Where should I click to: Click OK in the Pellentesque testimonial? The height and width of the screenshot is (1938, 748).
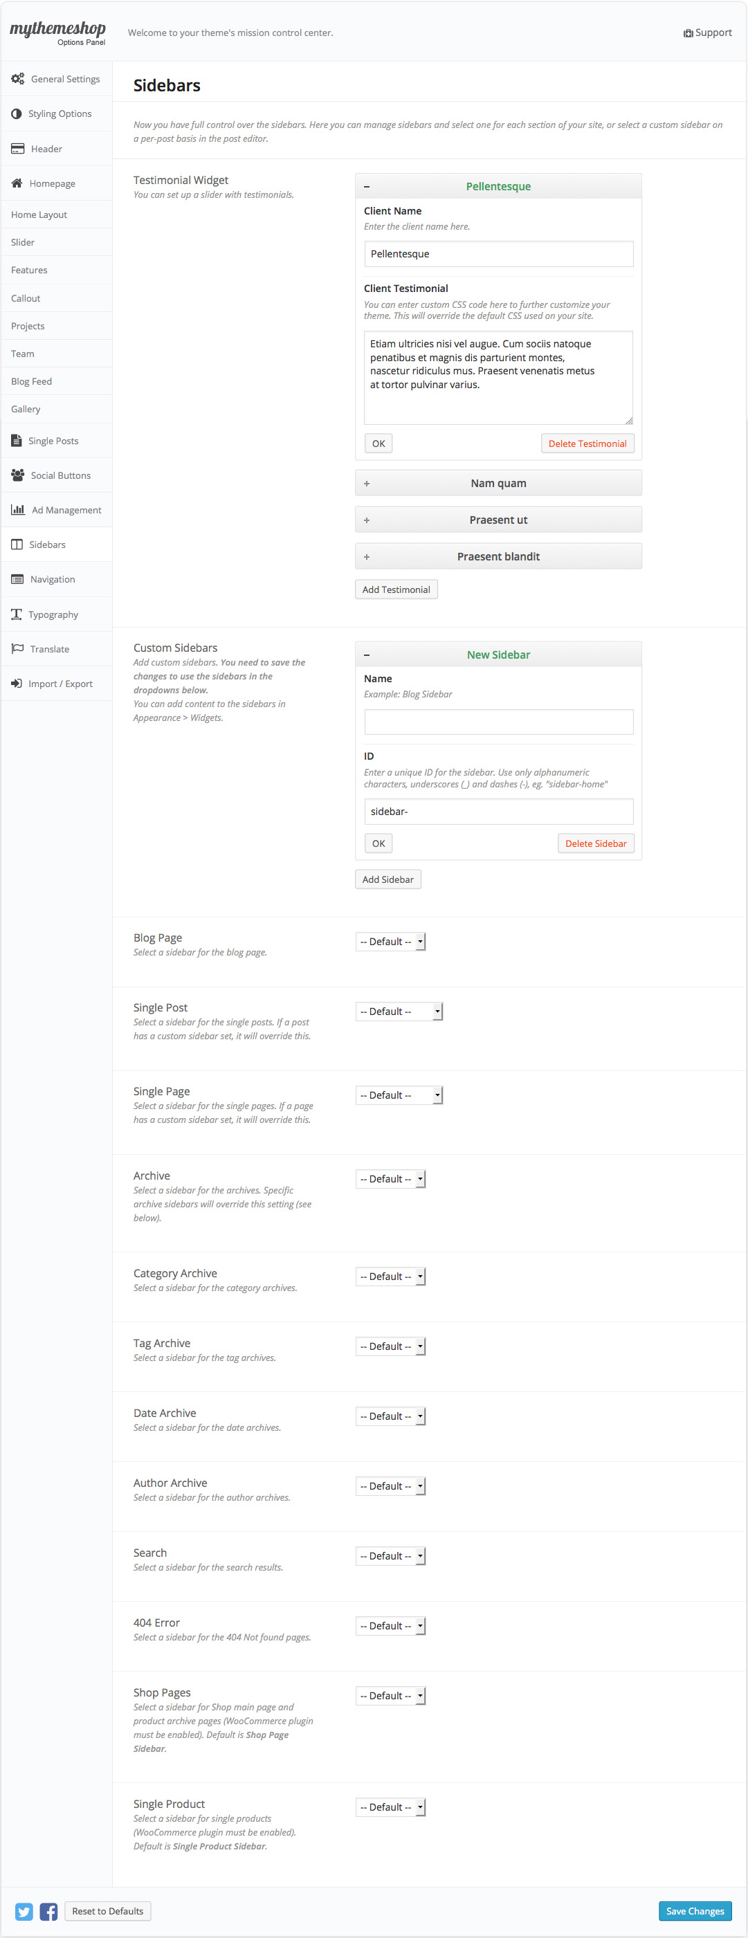[x=378, y=444]
